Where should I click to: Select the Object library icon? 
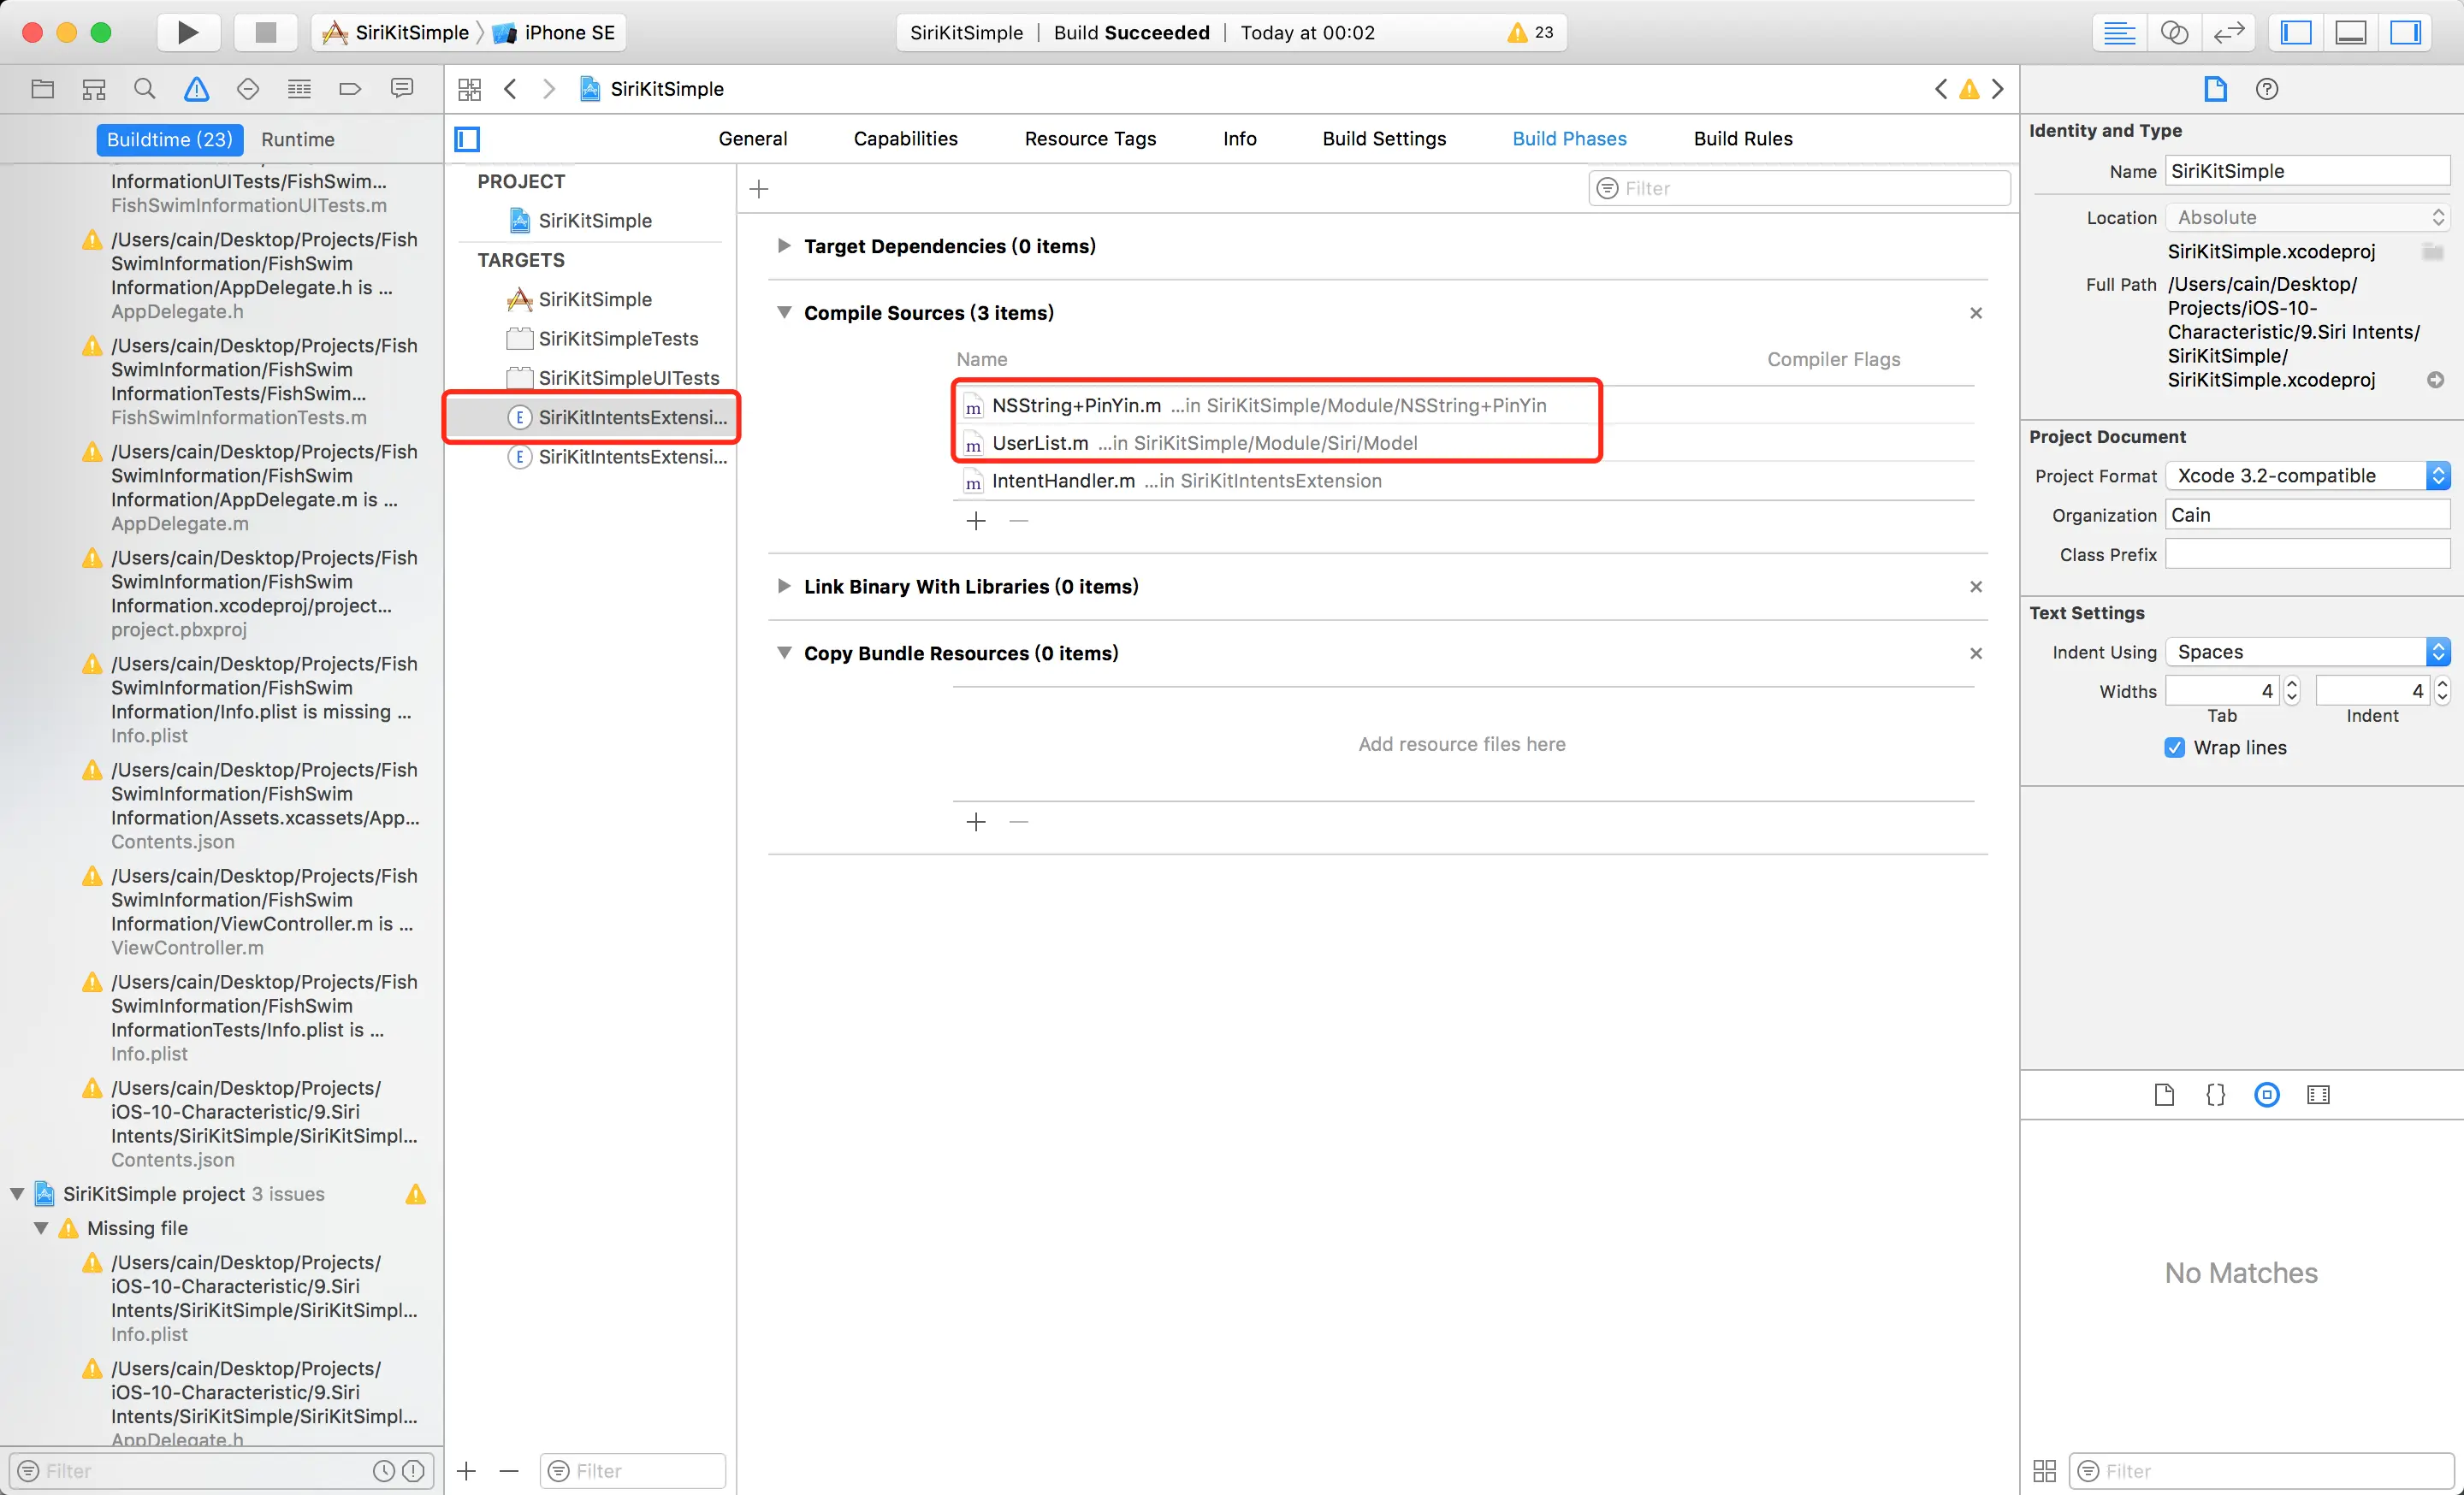2267,1094
